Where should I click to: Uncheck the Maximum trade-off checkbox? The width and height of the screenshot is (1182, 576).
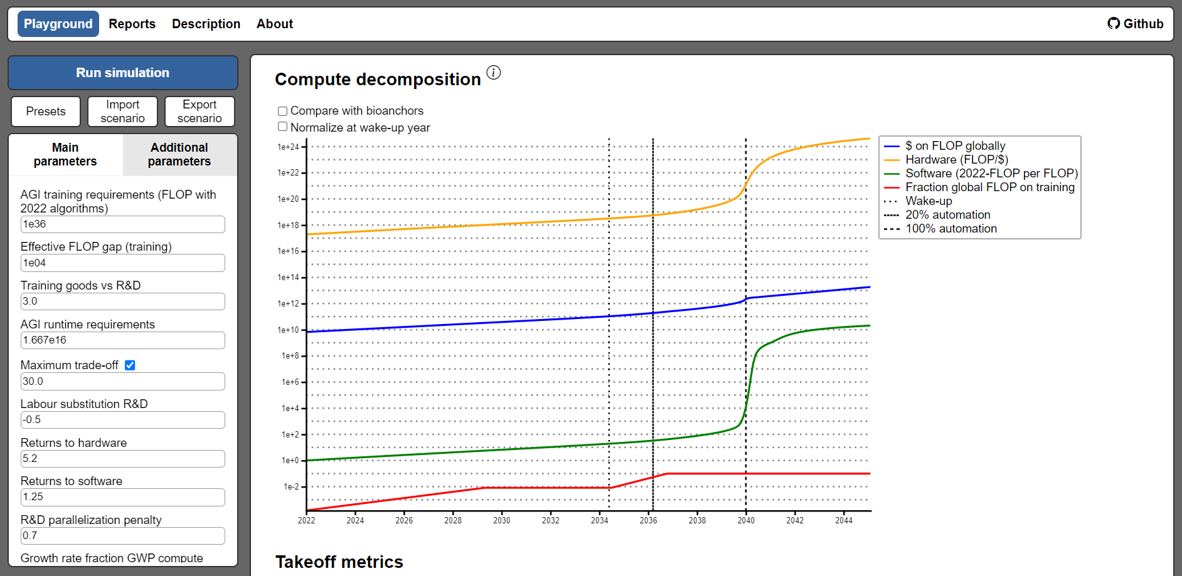pos(130,365)
